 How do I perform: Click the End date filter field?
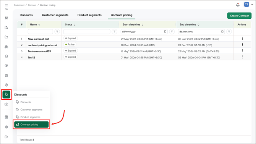201,32
